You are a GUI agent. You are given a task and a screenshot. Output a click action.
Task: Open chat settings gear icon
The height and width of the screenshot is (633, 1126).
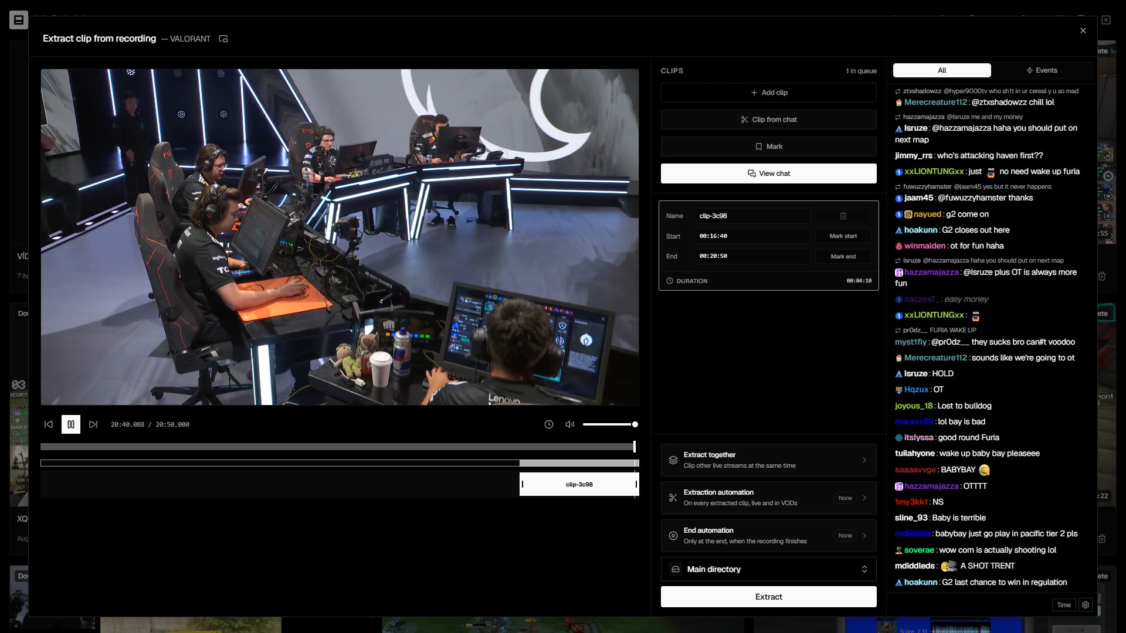(1086, 605)
